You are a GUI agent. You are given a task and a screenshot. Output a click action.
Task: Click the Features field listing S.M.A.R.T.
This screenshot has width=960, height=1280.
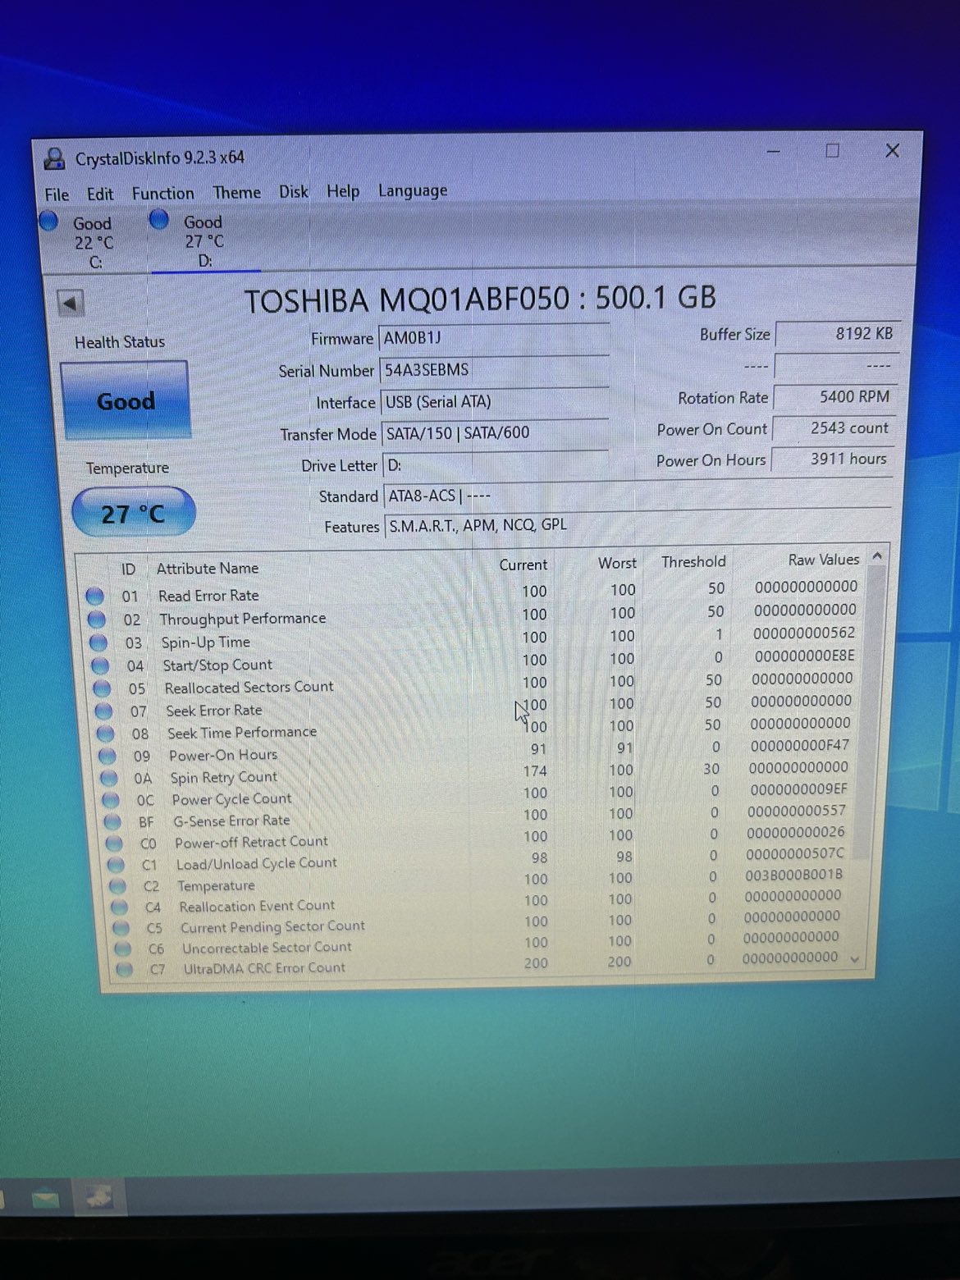pyautogui.click(x=638, y=525)
